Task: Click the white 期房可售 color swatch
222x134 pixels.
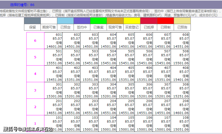Action: (49, 21)
